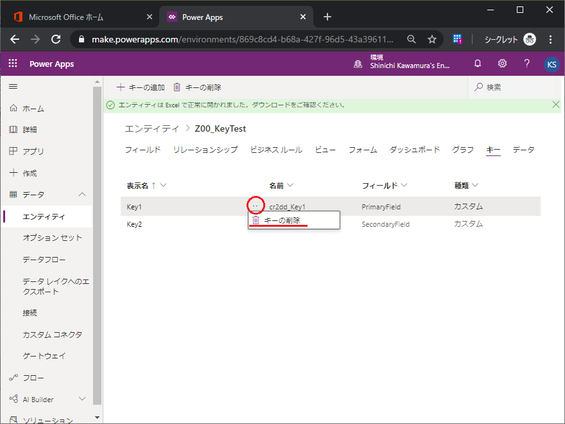Click the notifications bell icon
Image resolution: width=565 pixels, height=424 pixels.
tap(478, 64)
